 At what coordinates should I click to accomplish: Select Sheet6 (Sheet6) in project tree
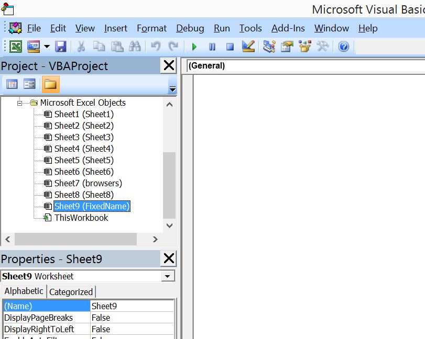click(84, 172)
